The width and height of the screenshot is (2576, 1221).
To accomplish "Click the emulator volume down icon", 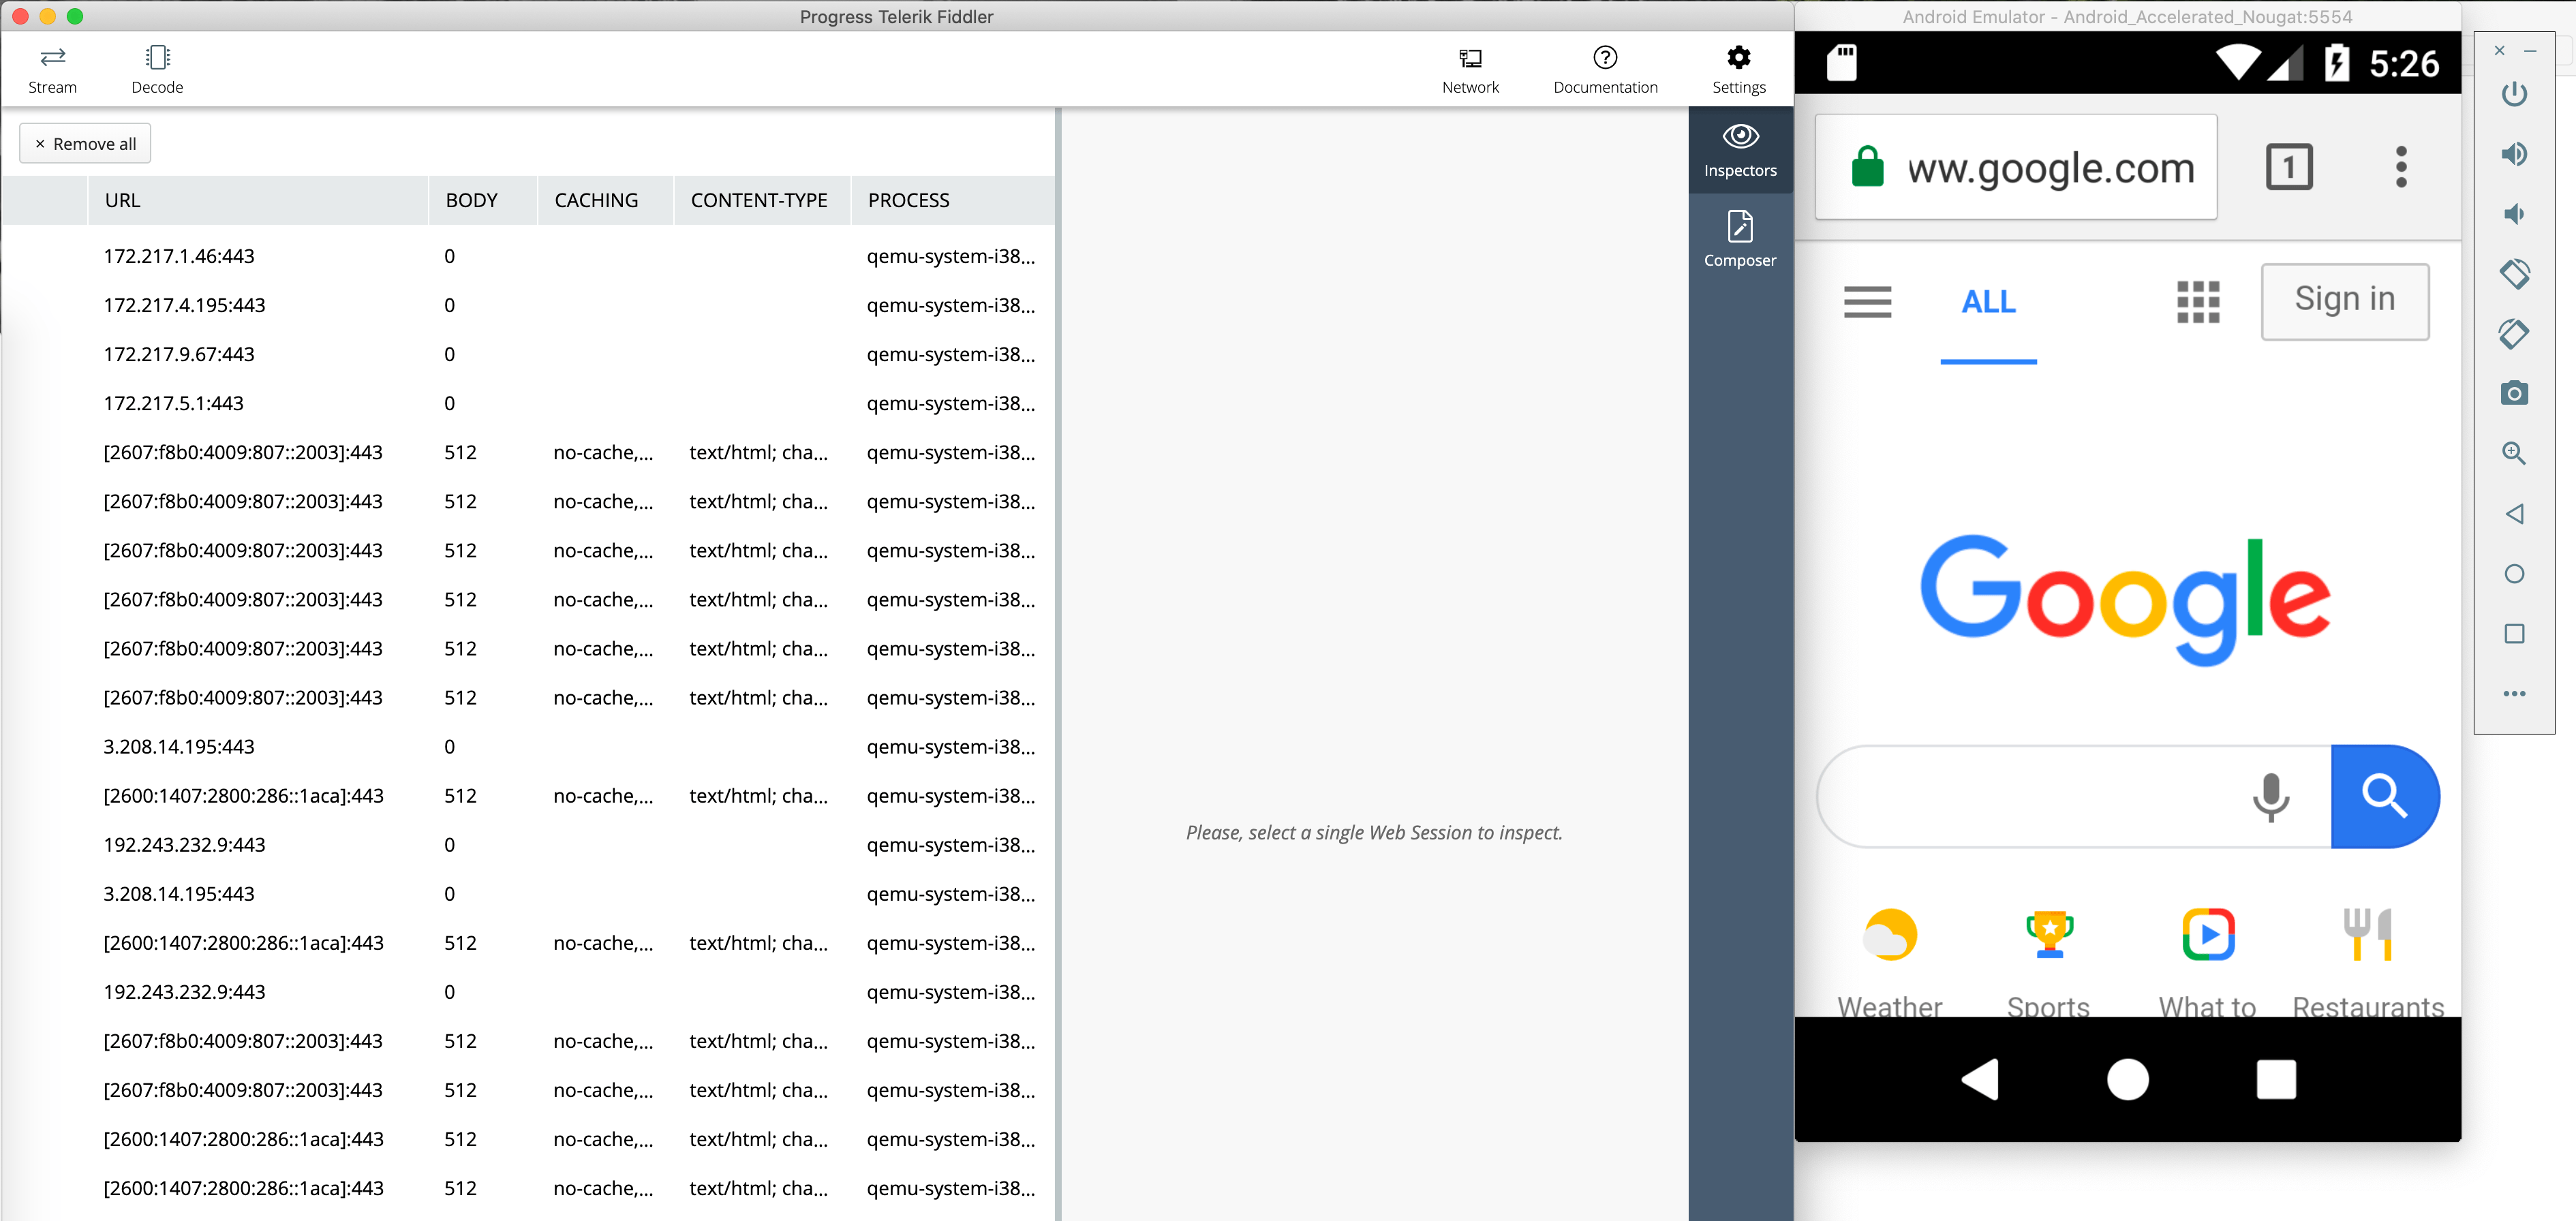I will (x=2514, y=214).
